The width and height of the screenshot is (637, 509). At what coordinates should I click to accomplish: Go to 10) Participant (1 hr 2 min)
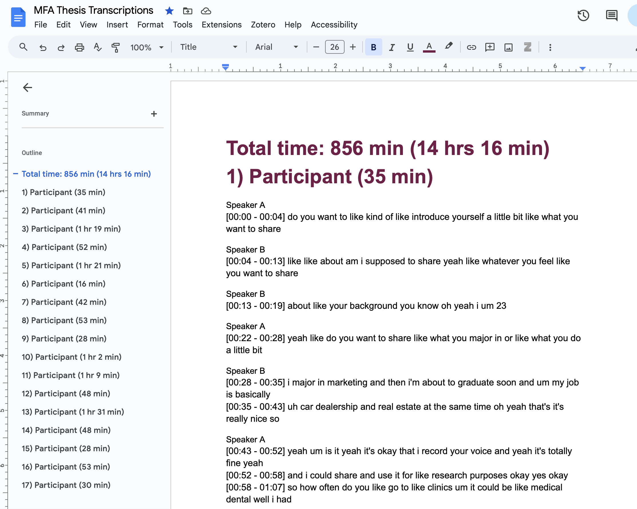click(x=72, y=357)
